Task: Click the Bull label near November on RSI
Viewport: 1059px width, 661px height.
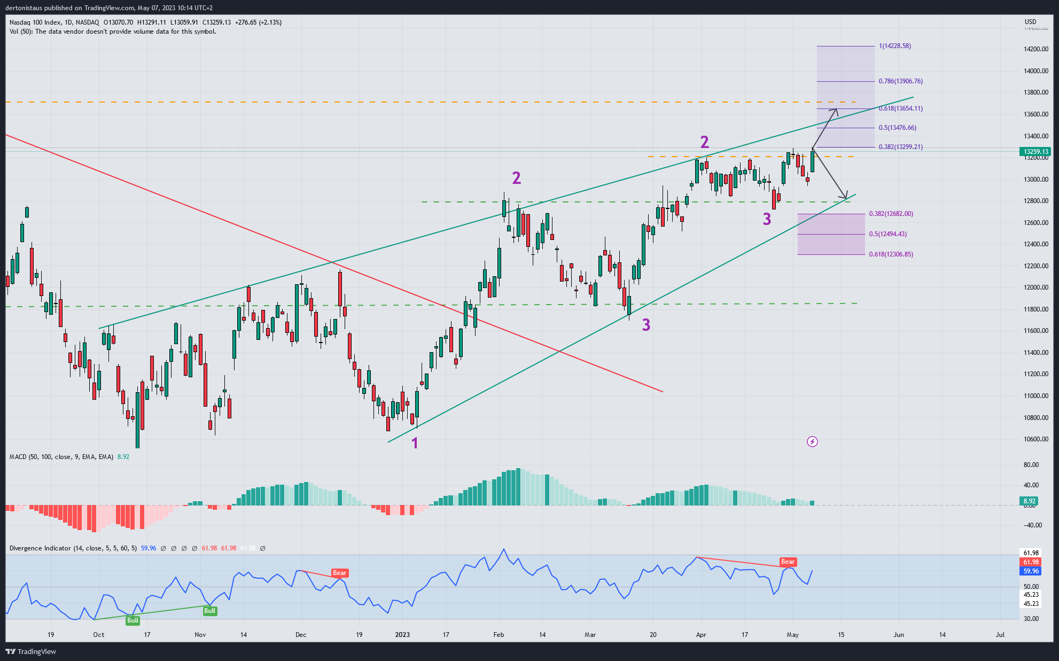Action: [210, 611]
